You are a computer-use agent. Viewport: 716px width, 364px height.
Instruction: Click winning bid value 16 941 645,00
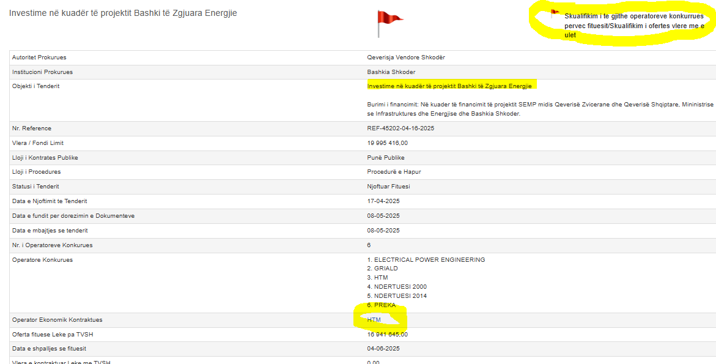(x=387, y=335)
